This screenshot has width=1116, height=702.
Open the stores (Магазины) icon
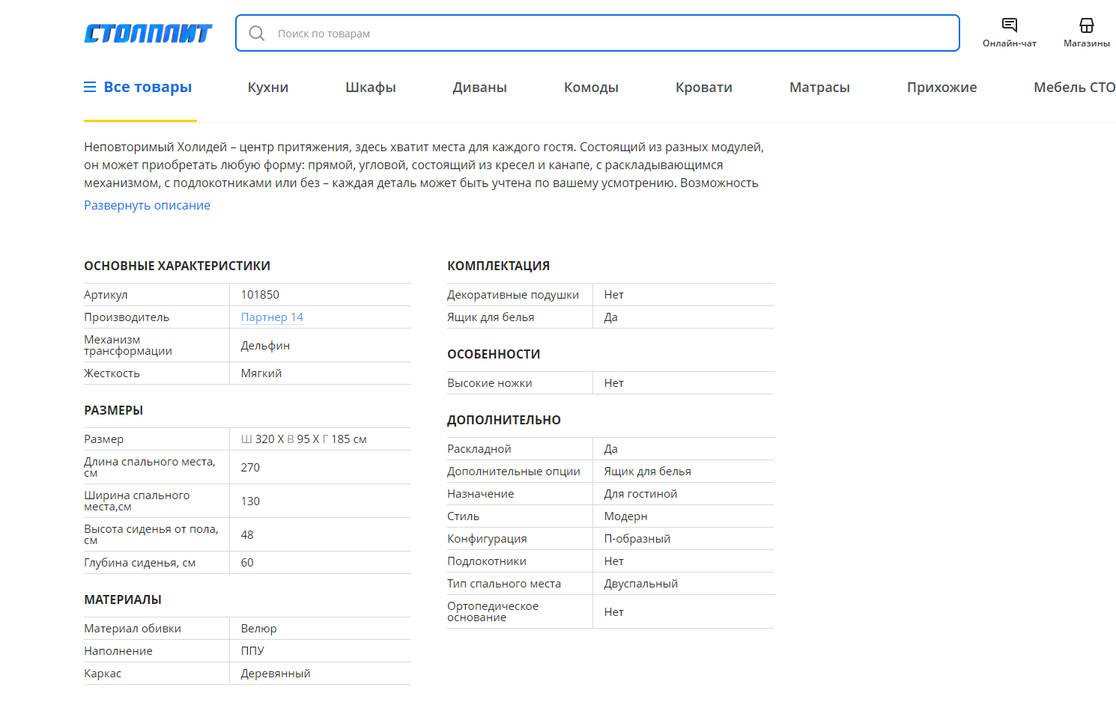1086,25
